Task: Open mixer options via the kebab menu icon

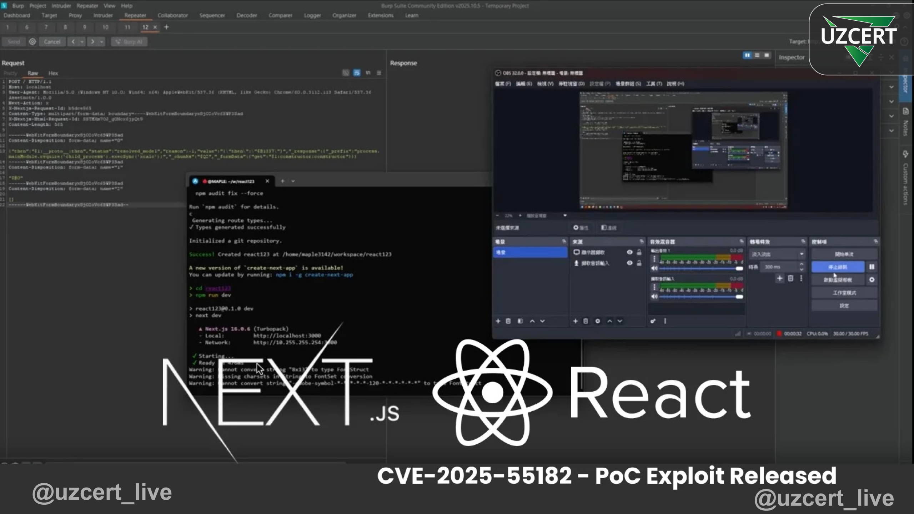Action: coord(665,321)
